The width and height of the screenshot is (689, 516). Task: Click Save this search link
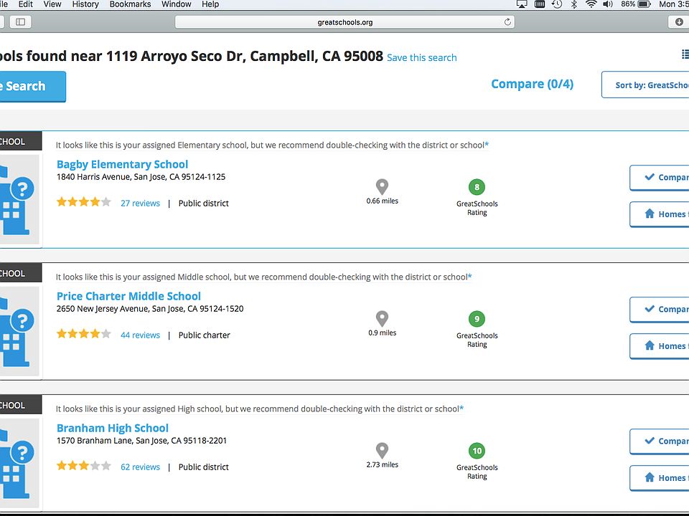(422, 57)
